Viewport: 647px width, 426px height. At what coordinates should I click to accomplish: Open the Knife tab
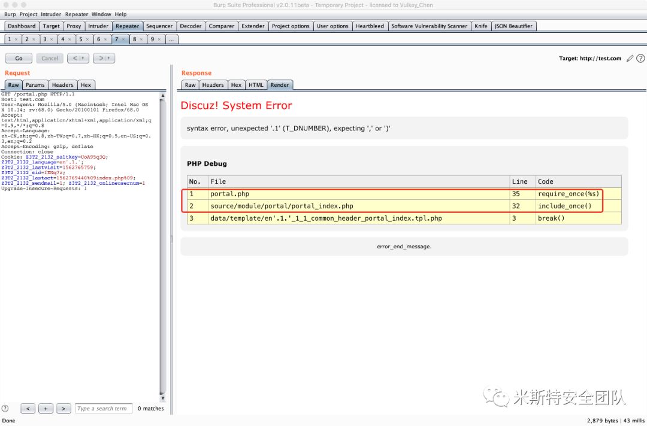[x=480, y=26]
